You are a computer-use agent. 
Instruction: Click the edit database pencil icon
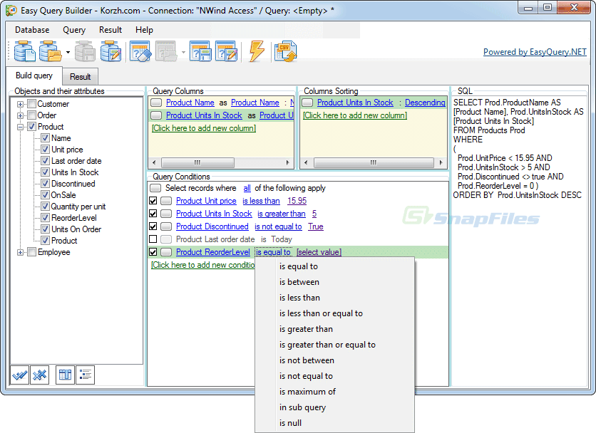pyautogui.click(x=111, y=51)
